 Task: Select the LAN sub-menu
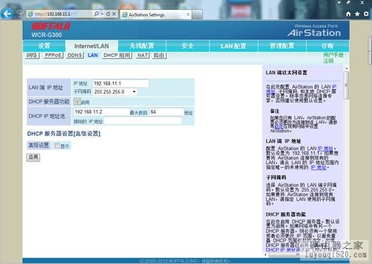pyautogui.click(x=93, y=56)
